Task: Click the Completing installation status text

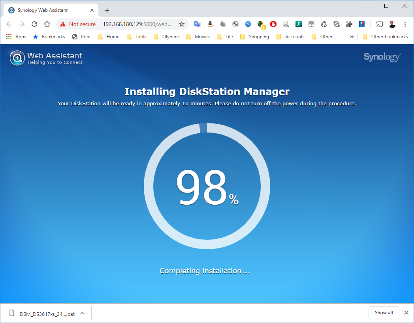Action: pos(205,271)
